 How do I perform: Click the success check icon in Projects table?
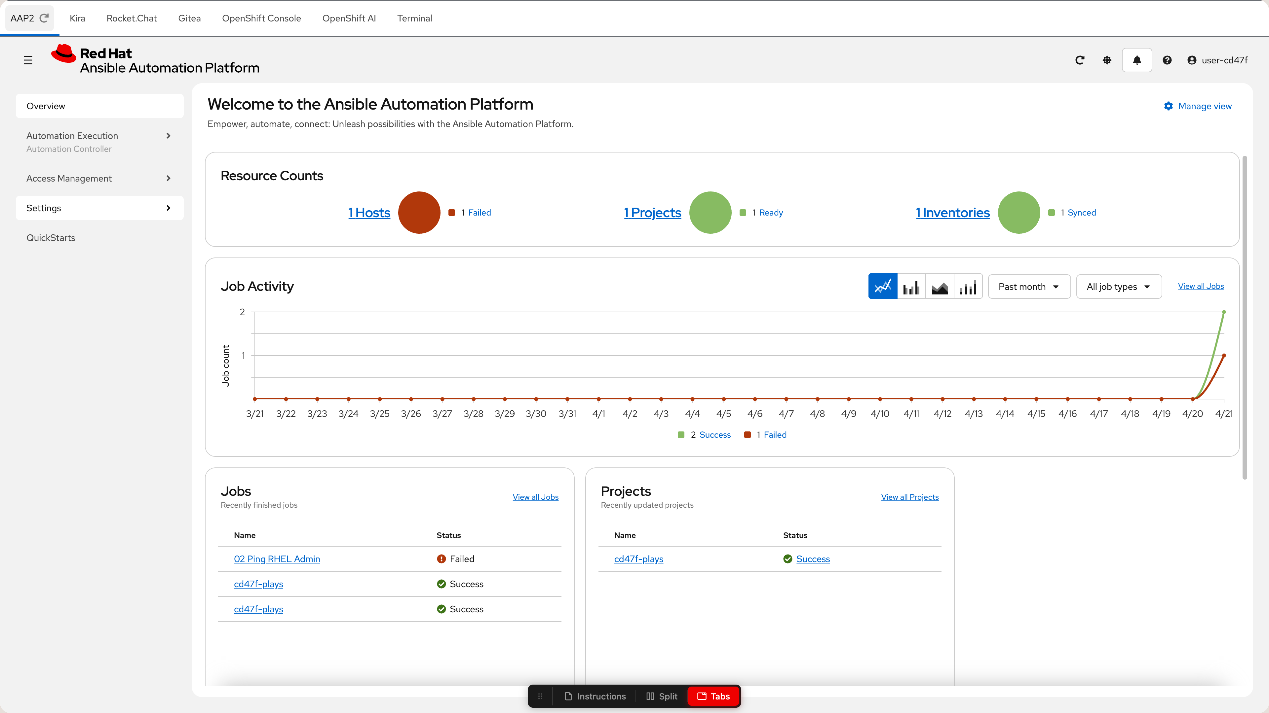pos(788,559)
